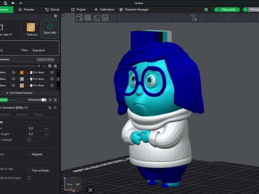Open the Calibration tab
This screenshot has width=259, height=194.
[x=105, y=10]
